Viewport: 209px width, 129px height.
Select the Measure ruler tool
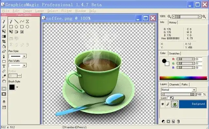coord(4,71)
